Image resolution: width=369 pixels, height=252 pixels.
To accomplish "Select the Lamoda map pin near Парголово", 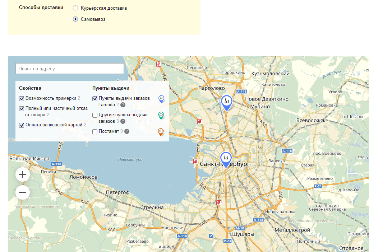I will (227, 103).
